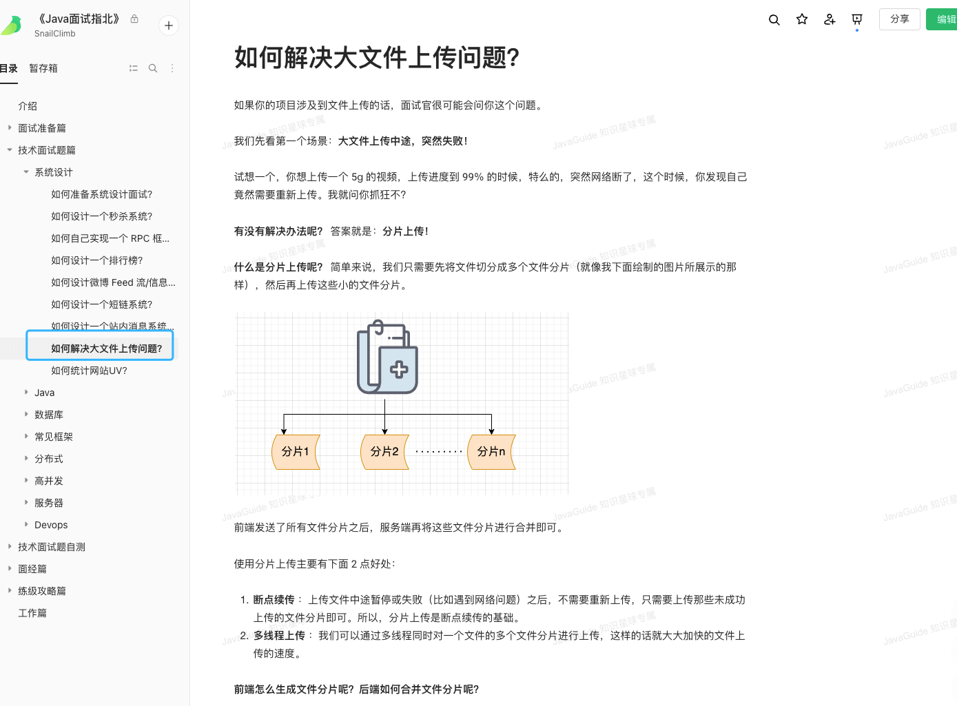957x706 pixels.
Task: Click the plus button beside book title
Action: pyautogui.click(x=169, y=25)
